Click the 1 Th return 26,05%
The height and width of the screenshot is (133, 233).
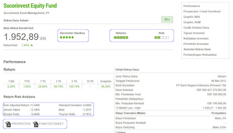[x=43, y=86]
